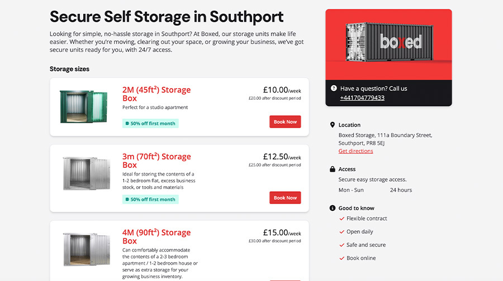Click the Safe and secure checkmark icon
The image size is (503, 281).
342,245
